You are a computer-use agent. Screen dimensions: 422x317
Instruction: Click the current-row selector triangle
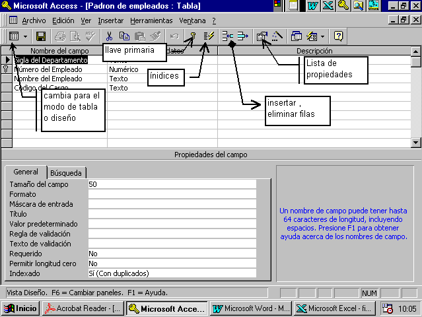[x=7, y=60]
